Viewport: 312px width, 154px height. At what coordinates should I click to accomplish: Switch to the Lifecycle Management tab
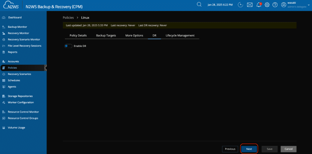(180, 36)
